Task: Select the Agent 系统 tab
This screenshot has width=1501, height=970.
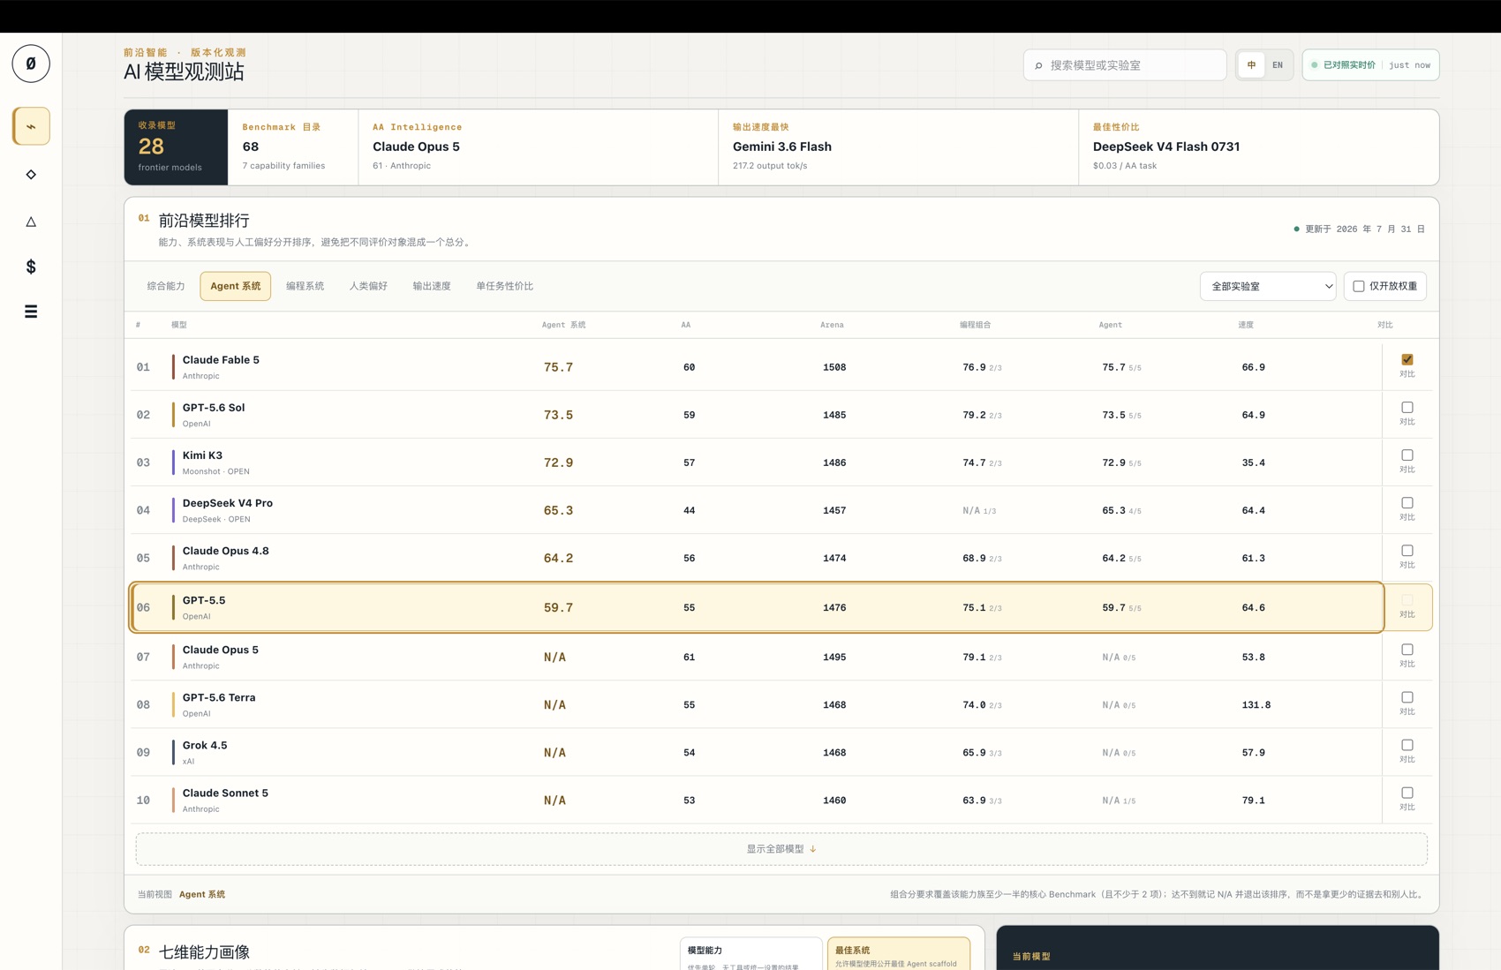Action: pos(236,286)
